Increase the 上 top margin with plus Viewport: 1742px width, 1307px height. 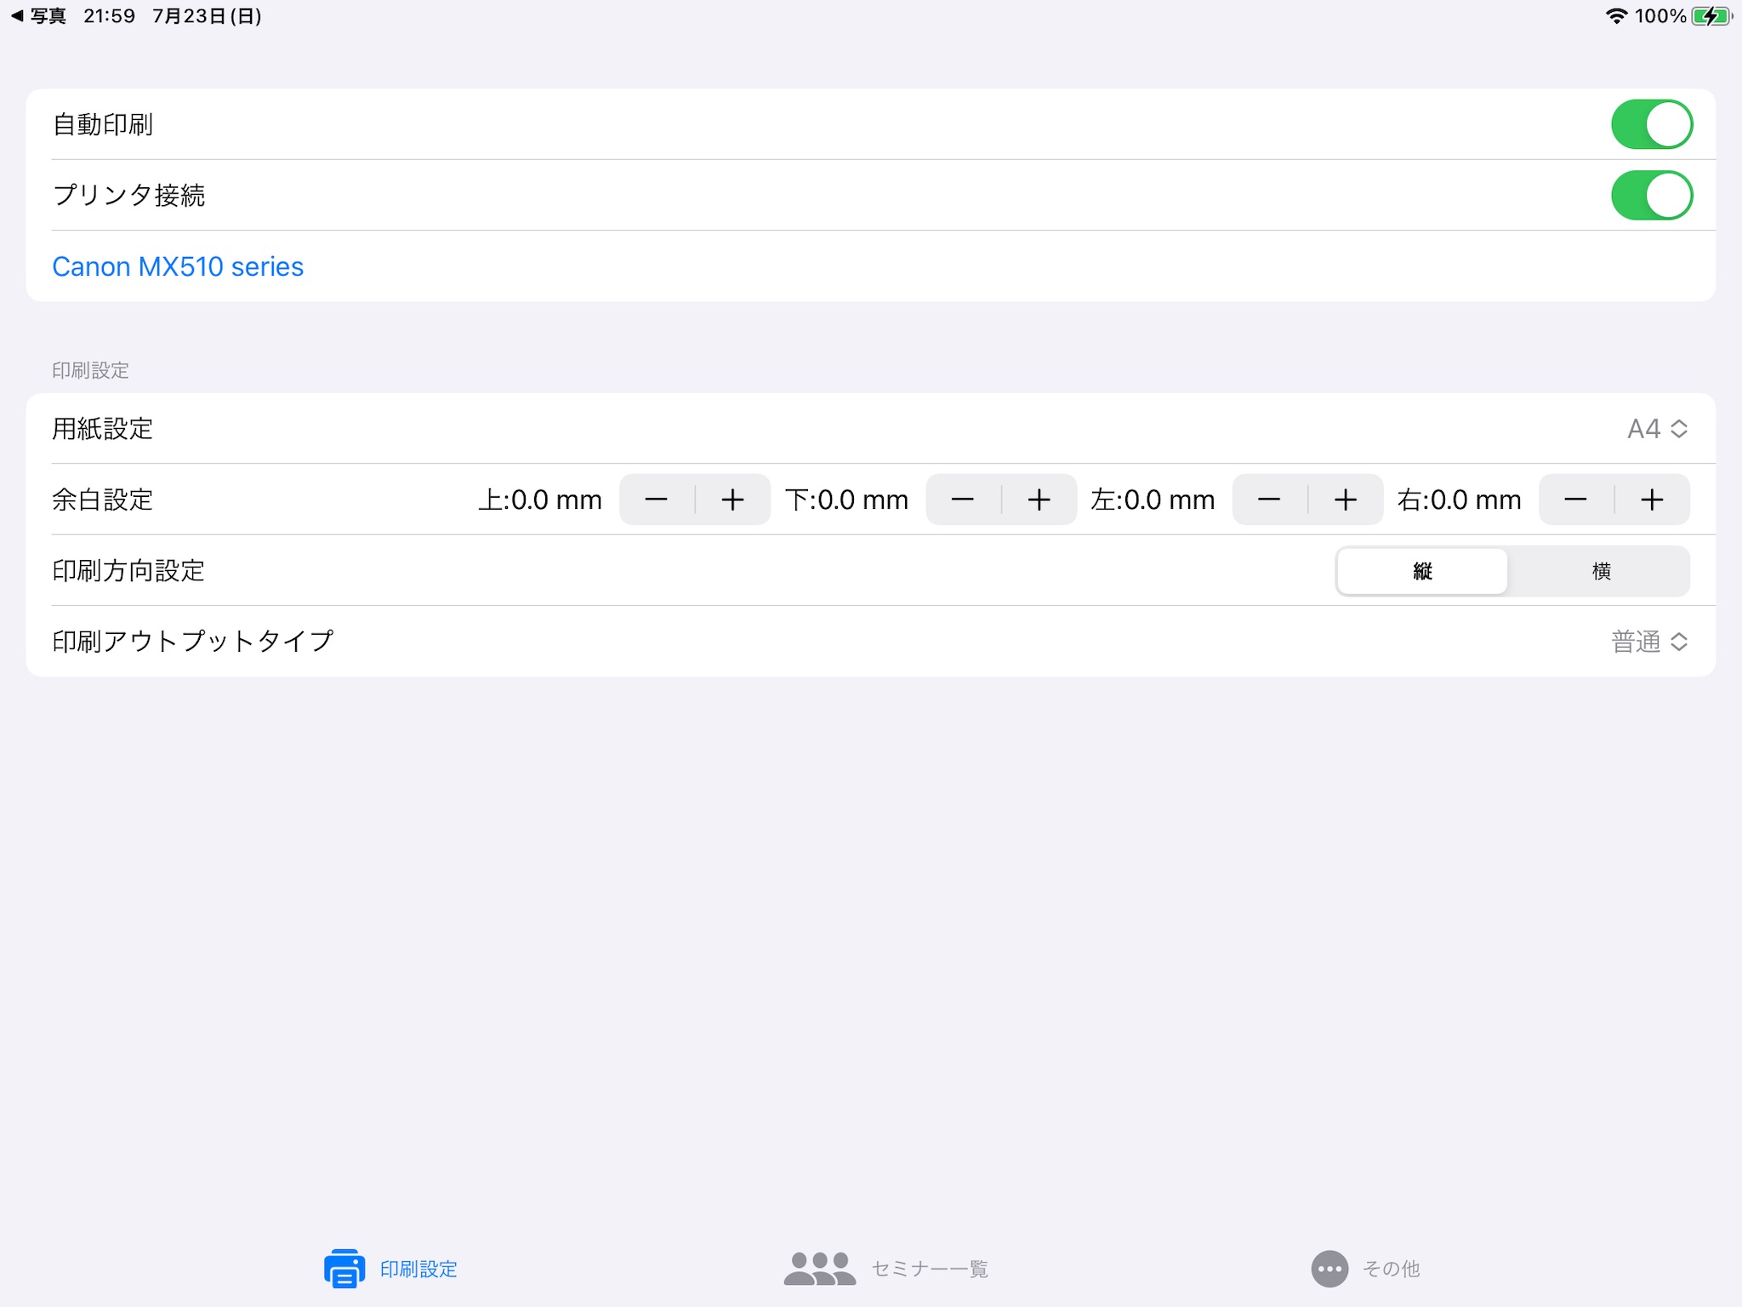(x=733, y=499)
